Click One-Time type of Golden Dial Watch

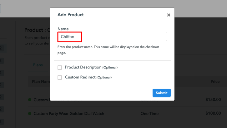(149, 114)
